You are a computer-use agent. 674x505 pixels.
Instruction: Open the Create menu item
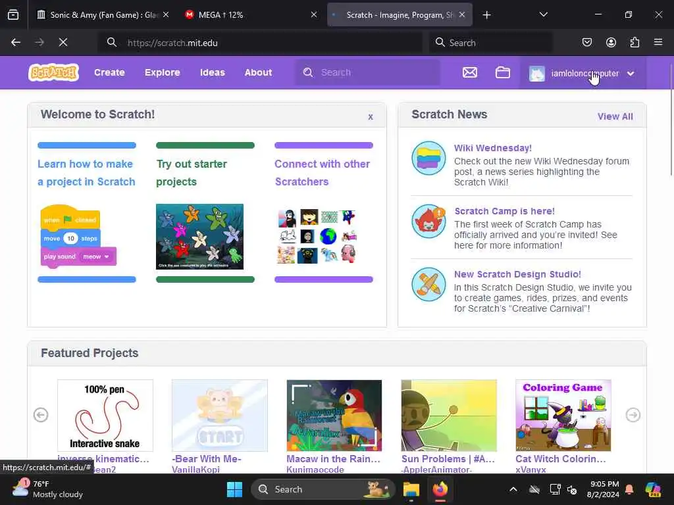[110, 72]
